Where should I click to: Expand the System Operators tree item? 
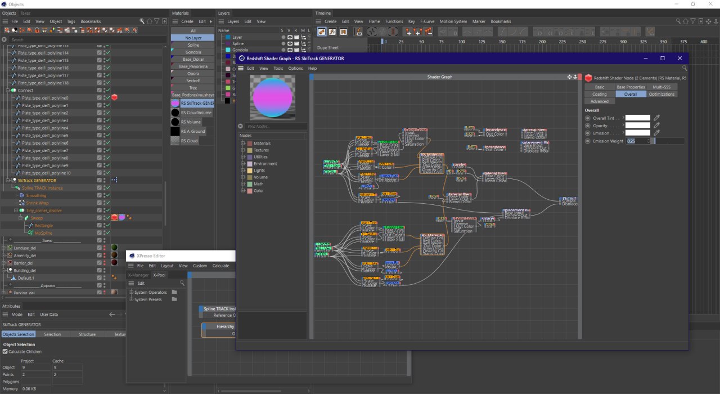coord(131,292)
